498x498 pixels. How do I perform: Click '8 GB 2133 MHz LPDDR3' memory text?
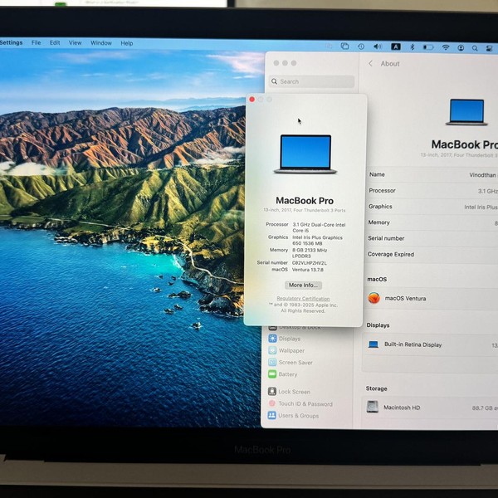(x=310, y=253)
